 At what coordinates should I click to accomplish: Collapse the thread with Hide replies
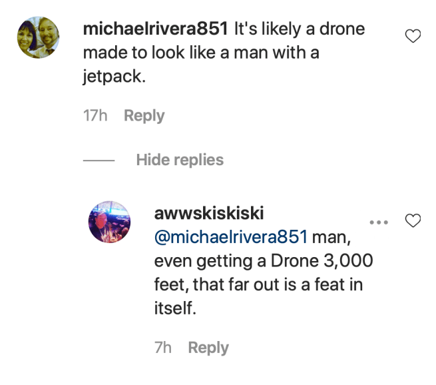(180, 160)
